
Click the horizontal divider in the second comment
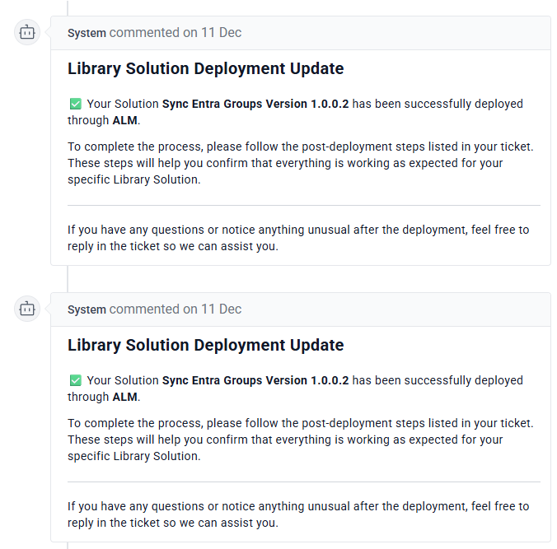click(303, 482)
